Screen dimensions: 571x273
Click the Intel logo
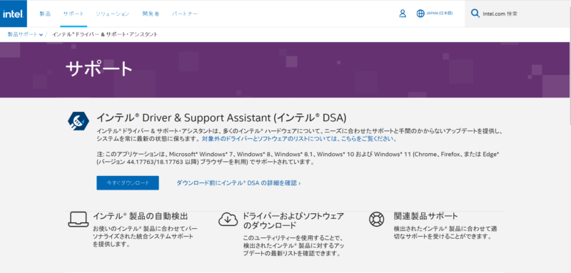pos(14,14)
